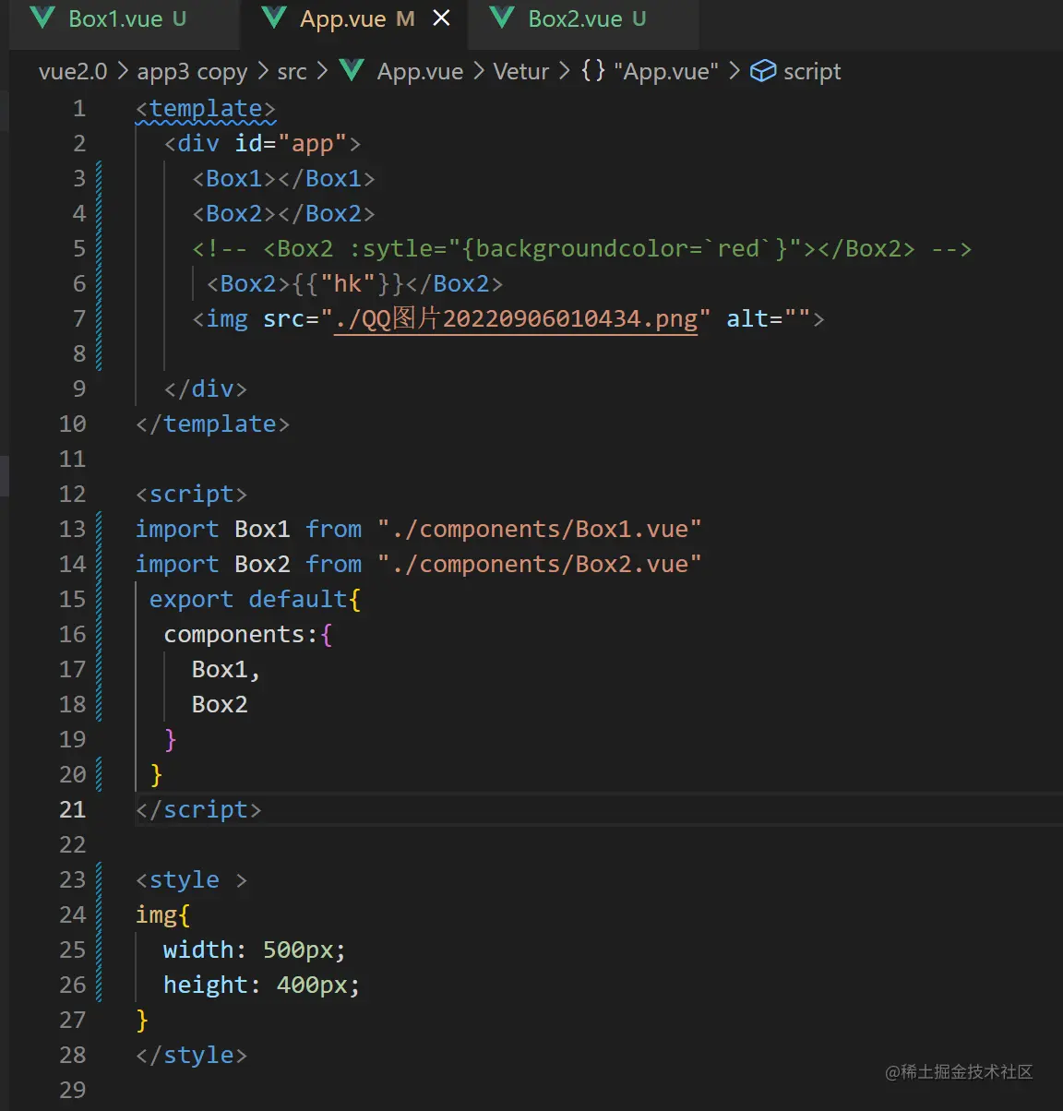
Task: Click the Box2 tag on line 4
Action: click(x=283, y=214)
